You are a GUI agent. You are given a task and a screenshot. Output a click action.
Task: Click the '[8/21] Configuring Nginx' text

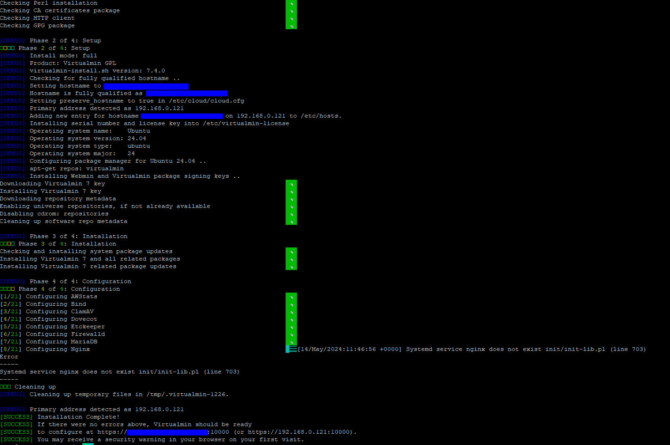(45, 349)
